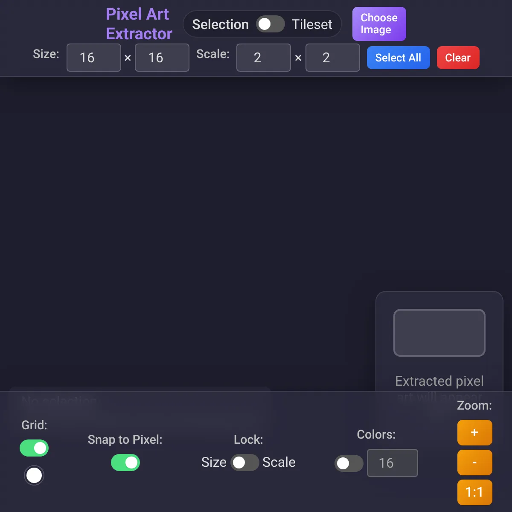The width and height of the screenshot is (512, 512).
Task: Click the Pixel Art Extractor title
Action: [139, 24]
